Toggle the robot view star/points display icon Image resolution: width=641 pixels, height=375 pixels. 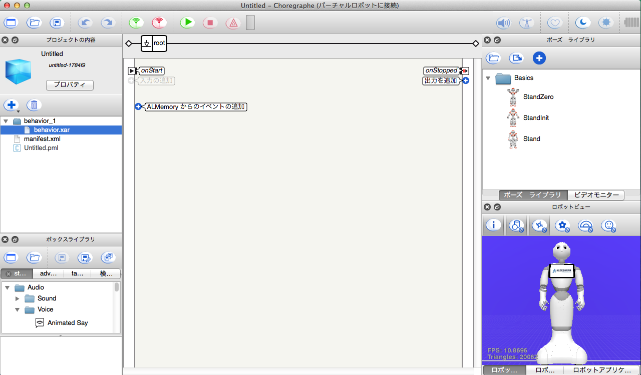tap(539, 225)
